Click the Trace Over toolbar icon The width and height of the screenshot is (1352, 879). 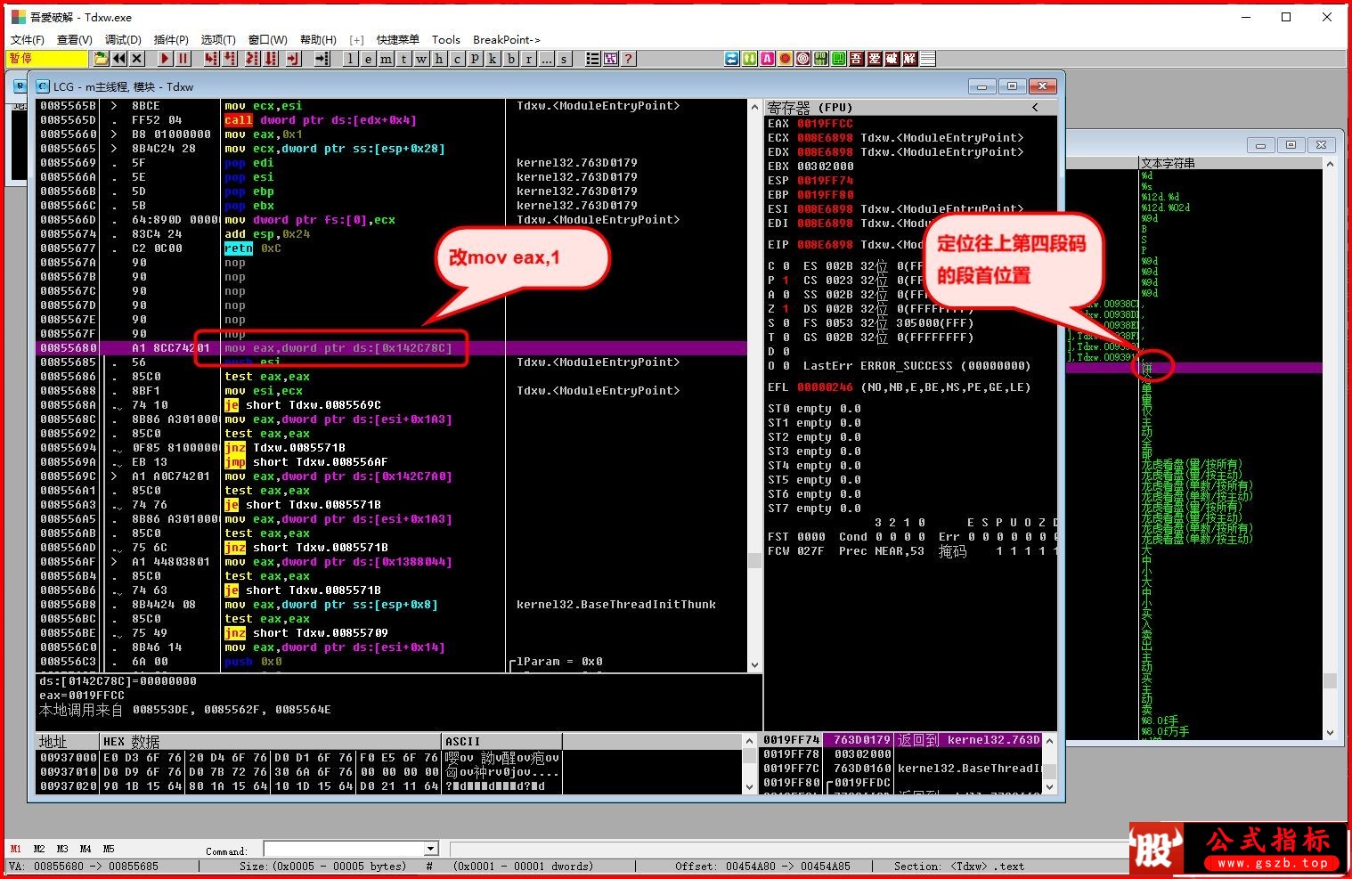tap(271, 59)
